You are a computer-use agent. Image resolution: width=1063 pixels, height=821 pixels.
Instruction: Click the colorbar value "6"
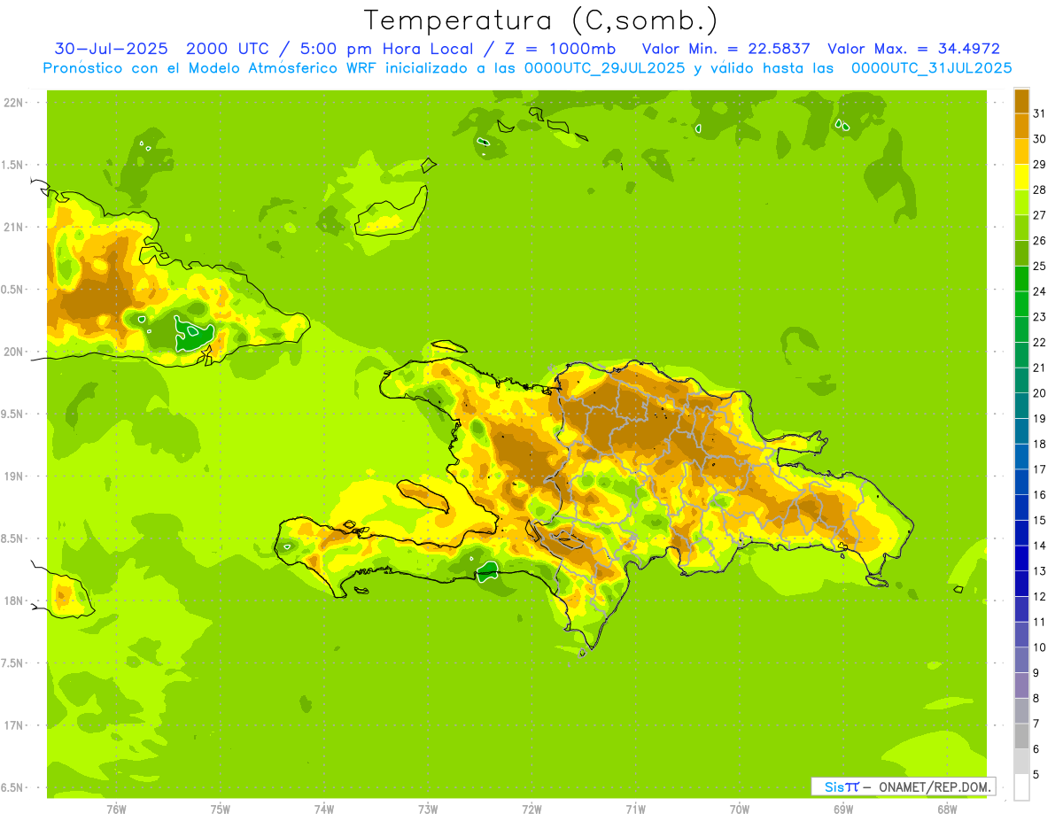pos(1036,749)
